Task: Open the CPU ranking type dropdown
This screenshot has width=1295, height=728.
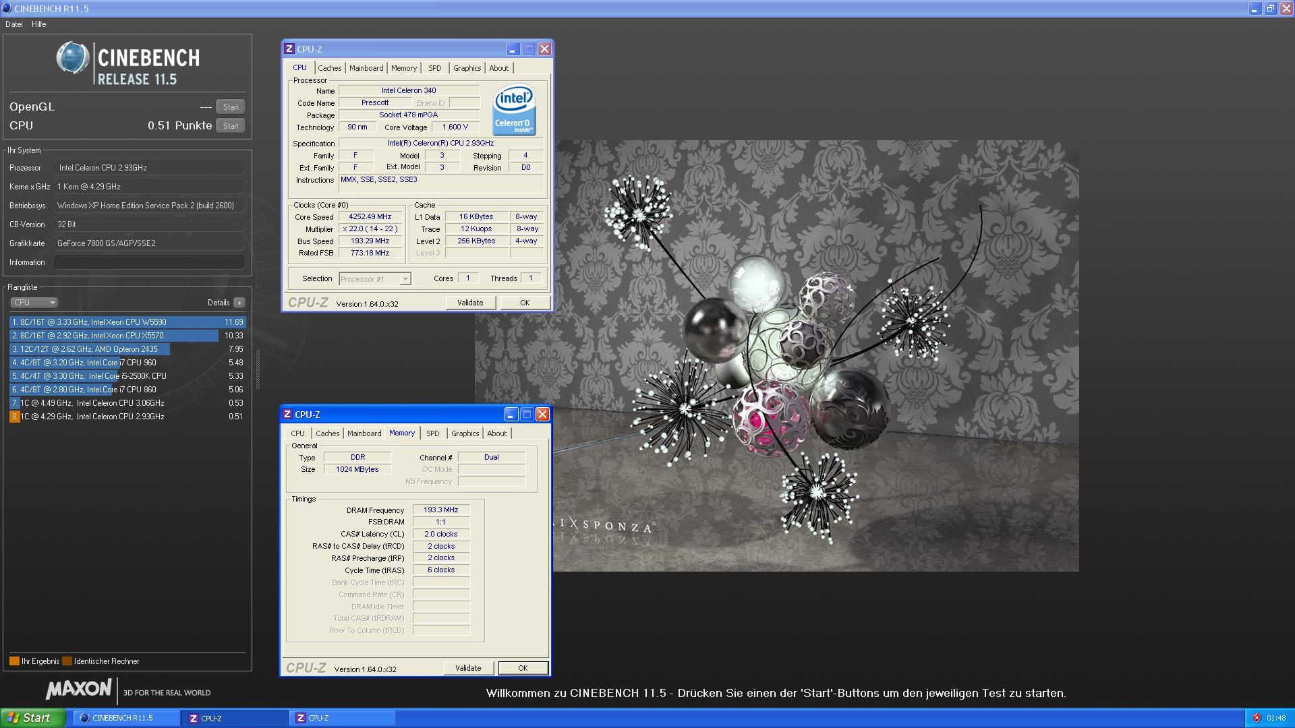Action: click(34, 303)
